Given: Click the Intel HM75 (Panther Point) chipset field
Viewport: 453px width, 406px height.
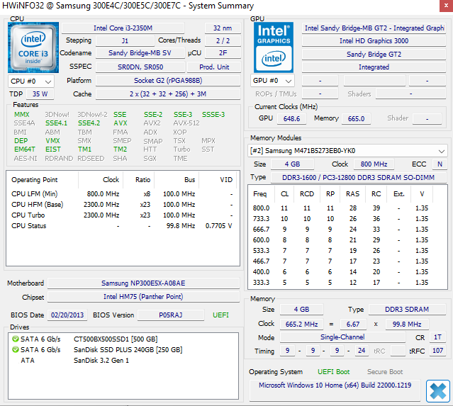Looking at the screenshot, I should tap(143, 297).
